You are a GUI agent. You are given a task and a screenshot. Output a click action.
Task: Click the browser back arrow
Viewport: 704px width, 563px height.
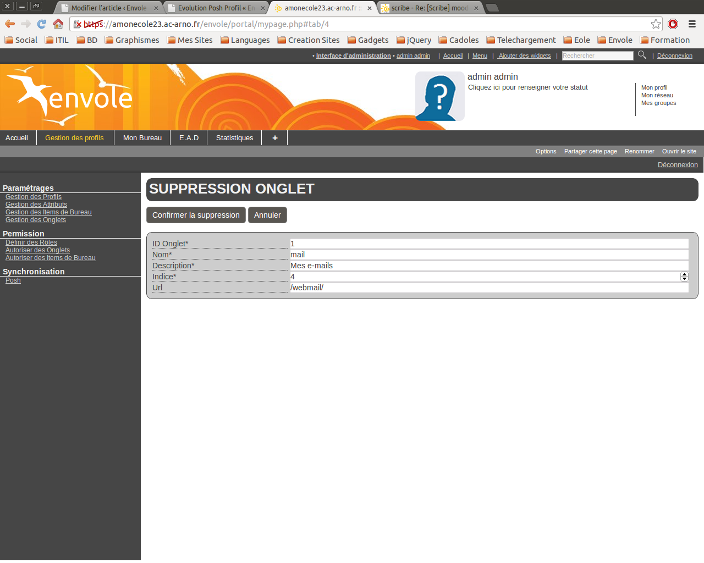10,24
